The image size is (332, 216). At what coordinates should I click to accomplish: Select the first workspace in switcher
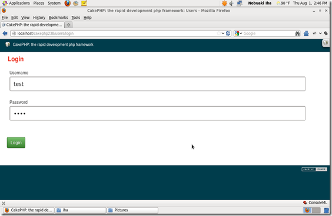click(307, 210)
